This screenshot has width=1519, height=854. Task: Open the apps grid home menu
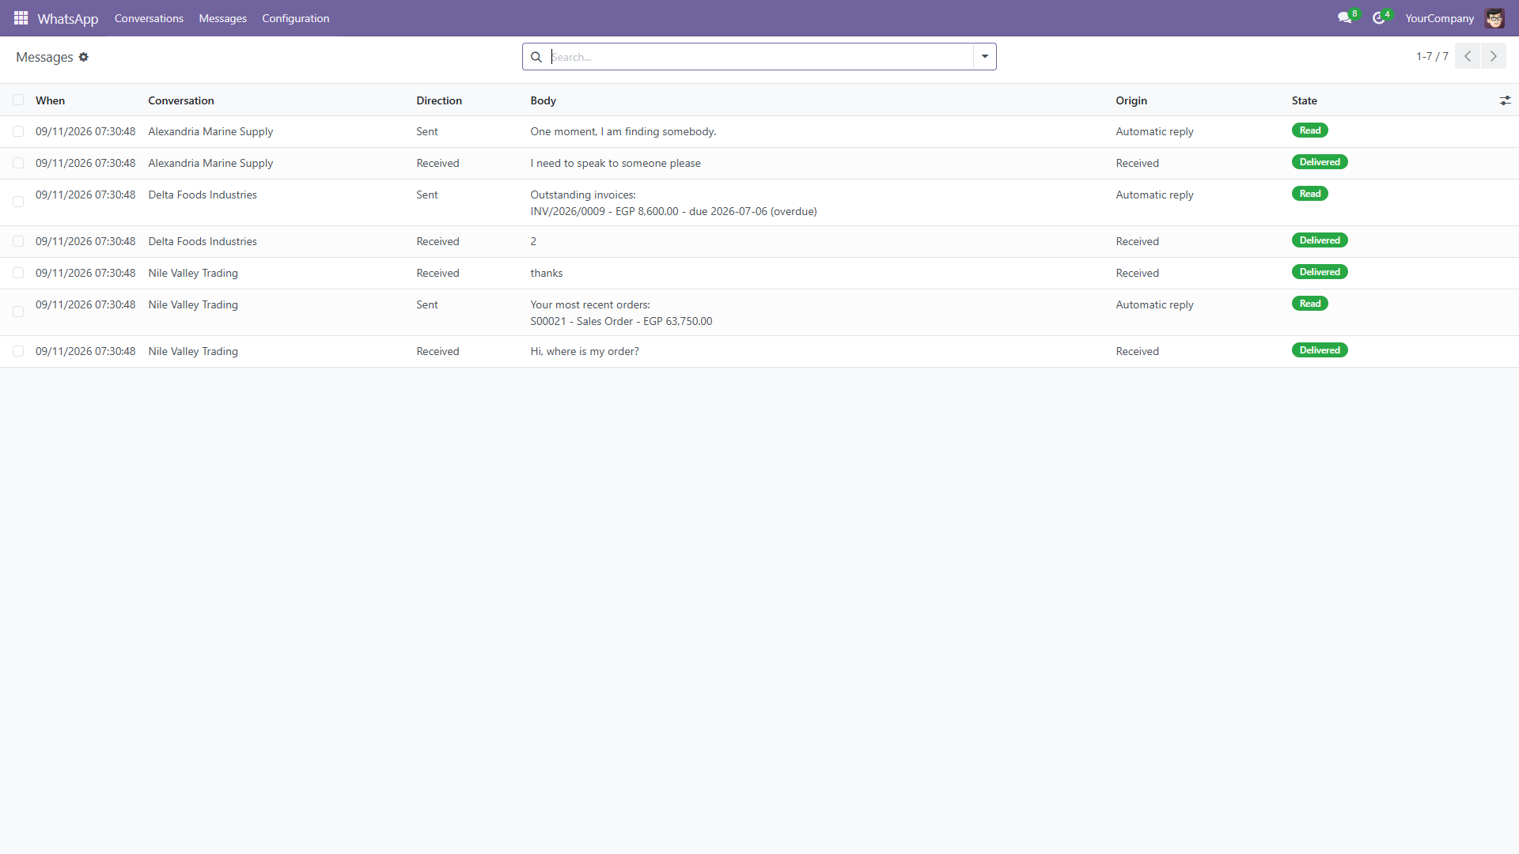tap(21, 17)
